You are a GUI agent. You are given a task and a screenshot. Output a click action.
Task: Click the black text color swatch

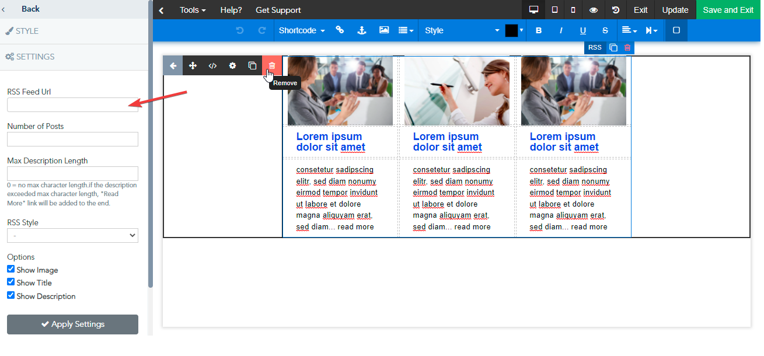point(511,30)
